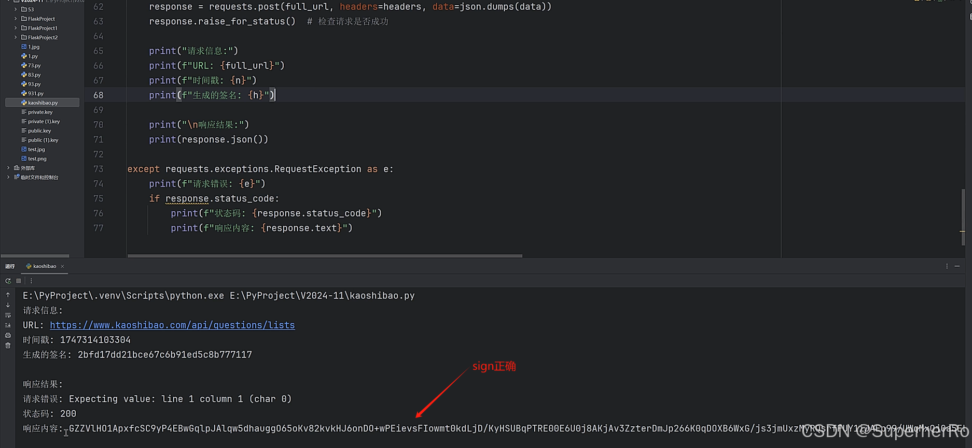Stop the running process with square icon
Viewport: 972px width, 448px height.
click(x=19, y=281)
